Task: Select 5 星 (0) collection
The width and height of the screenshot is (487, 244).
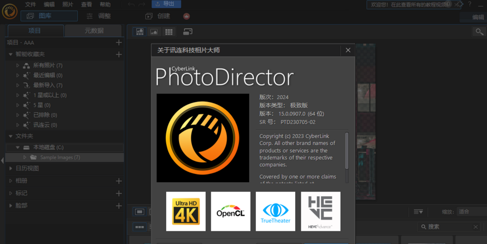Action: click(x=41, y=105)
